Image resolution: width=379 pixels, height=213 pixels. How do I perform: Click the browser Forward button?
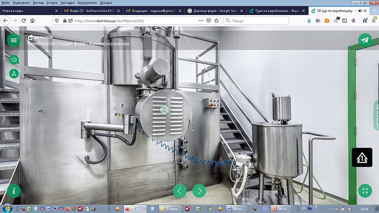15,20
